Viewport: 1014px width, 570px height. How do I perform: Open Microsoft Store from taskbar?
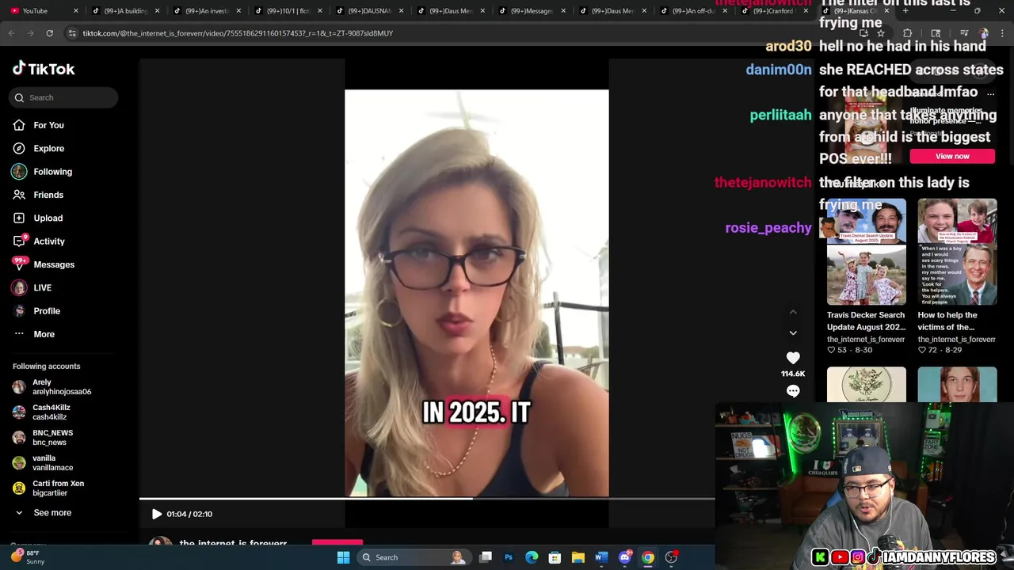(555, 557)
